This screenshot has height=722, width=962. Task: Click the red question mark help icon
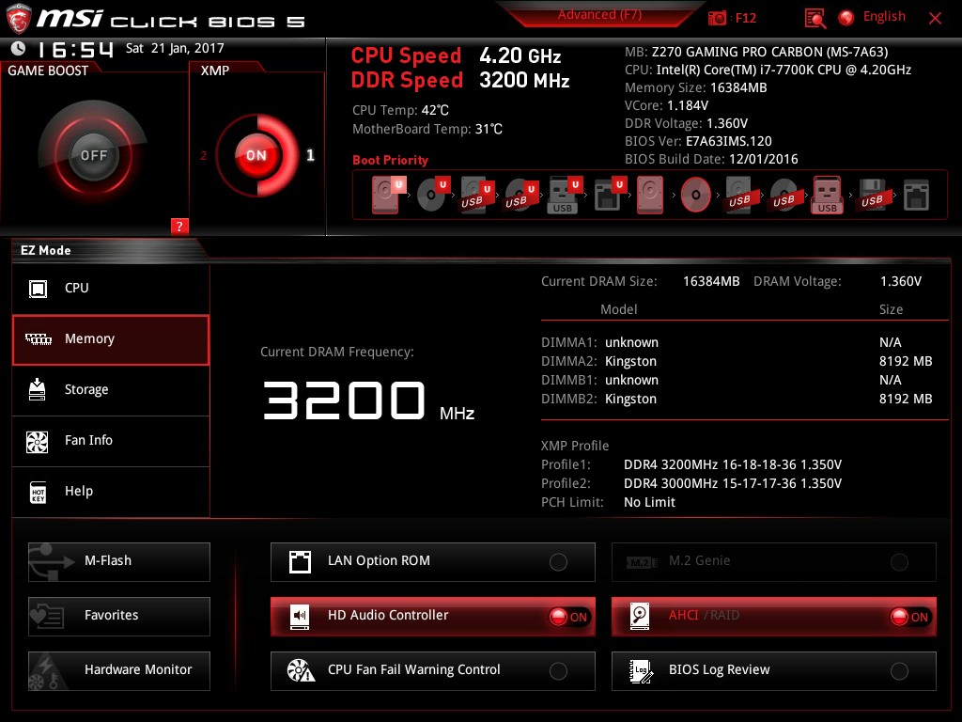179,226
